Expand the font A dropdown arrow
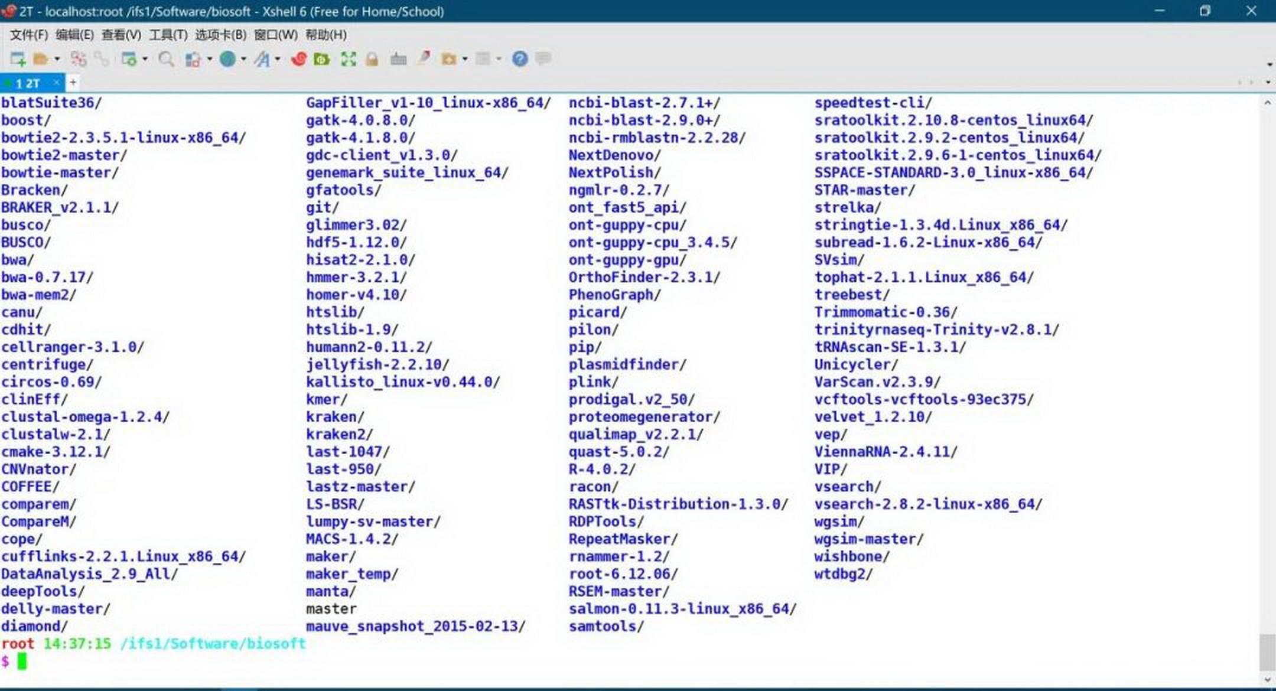The image size is (1276, 691). [x=278, y=59]
